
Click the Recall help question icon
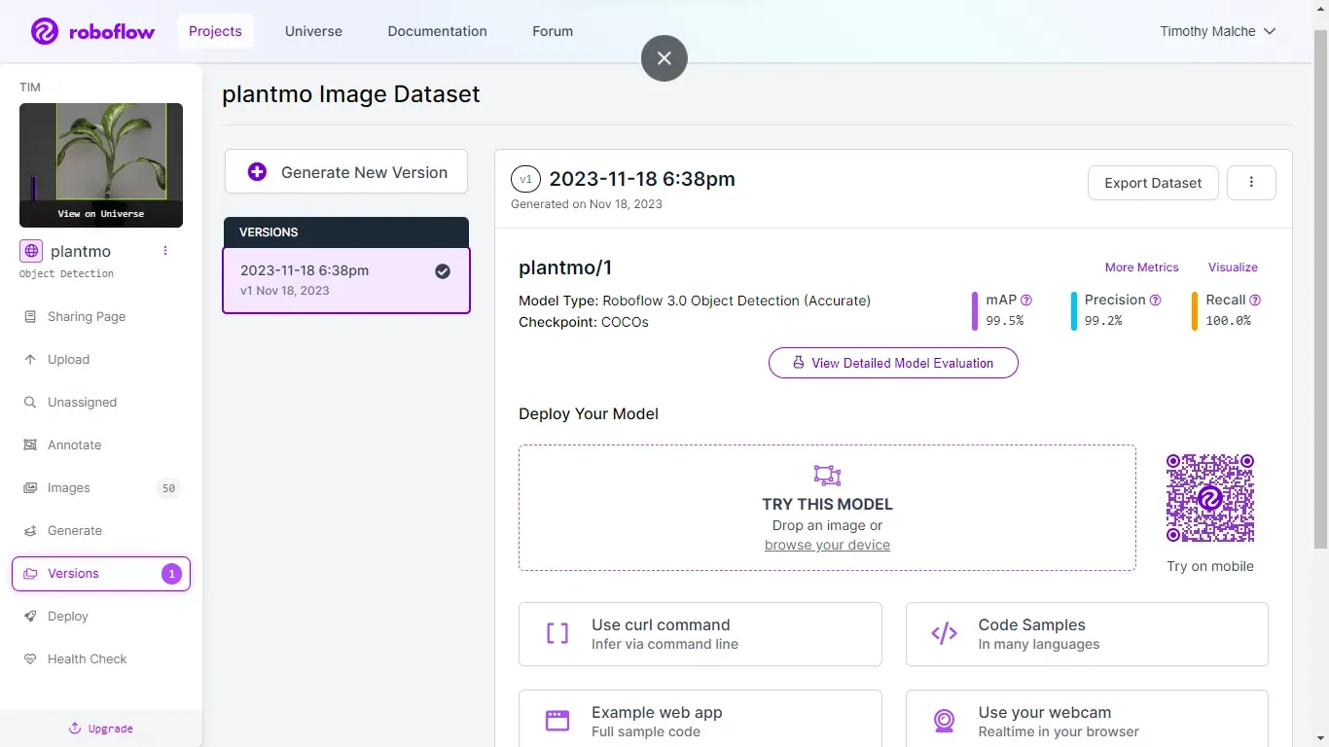tap(1255, 301)
